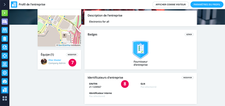Open Paramètres du profil

coord(207,4)
